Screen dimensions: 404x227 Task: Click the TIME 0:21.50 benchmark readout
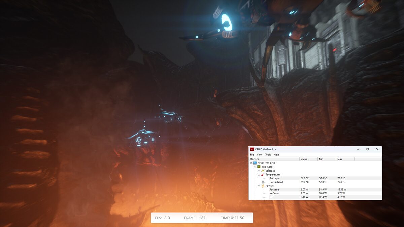coord(233,218)
